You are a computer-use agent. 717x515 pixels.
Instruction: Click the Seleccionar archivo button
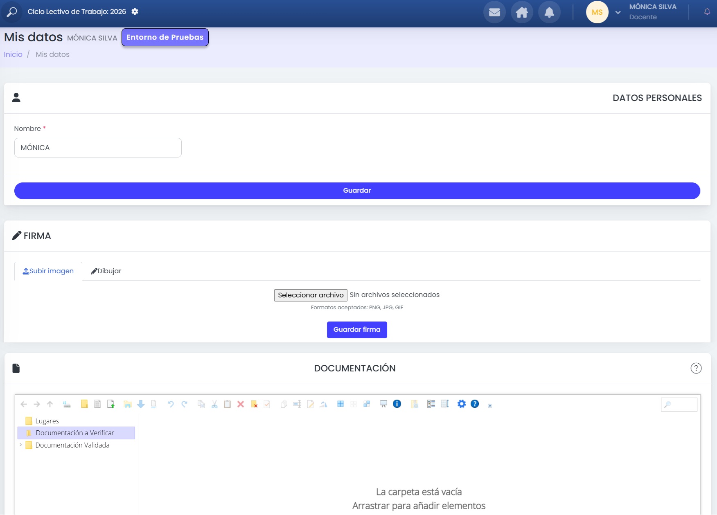click(311, 295)
